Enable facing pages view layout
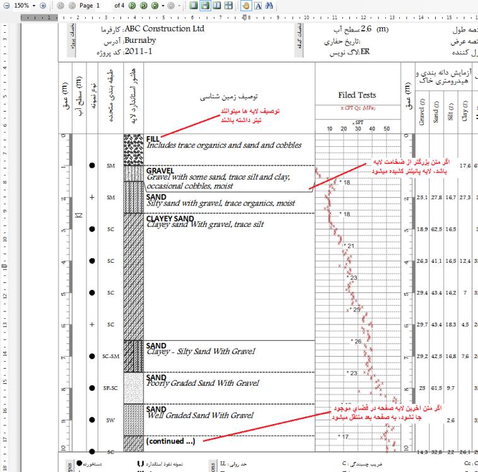This screenshot has height=472, width=478. pos(216,5)
